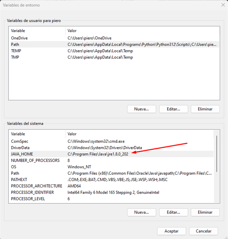Select the TMP user variable row

(x=16, y=57)
